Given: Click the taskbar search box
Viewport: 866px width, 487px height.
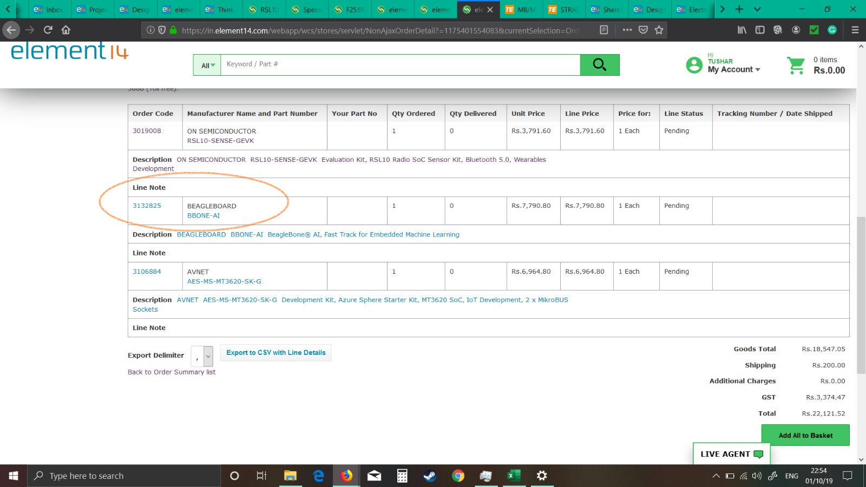Looking at the screenshot, I should (x=124, y=476).
